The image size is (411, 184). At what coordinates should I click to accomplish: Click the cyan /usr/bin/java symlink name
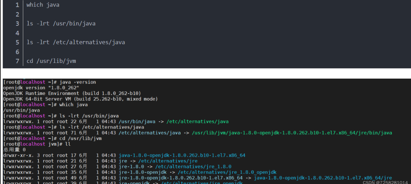coord(137,121)
